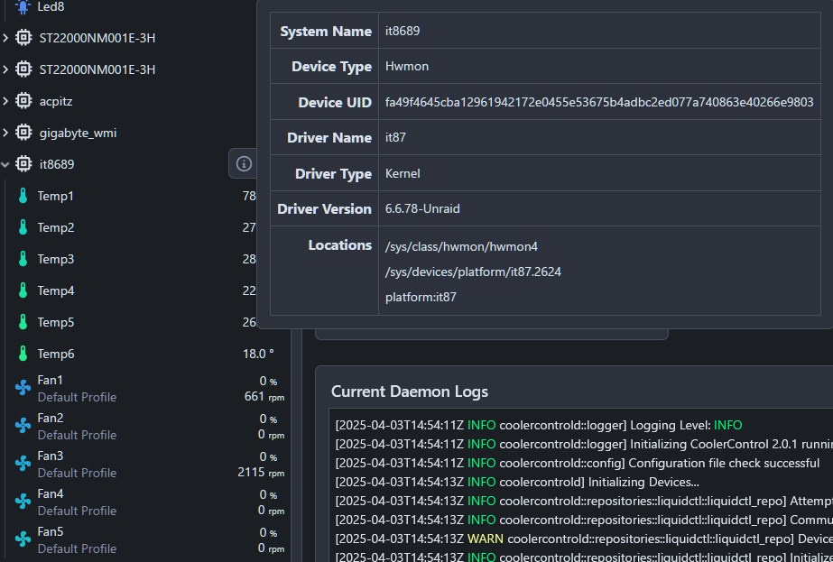This screenshot has height=562, width=833.
Task: Click the chip icon beside acpitz
Action: coord(23,101)
